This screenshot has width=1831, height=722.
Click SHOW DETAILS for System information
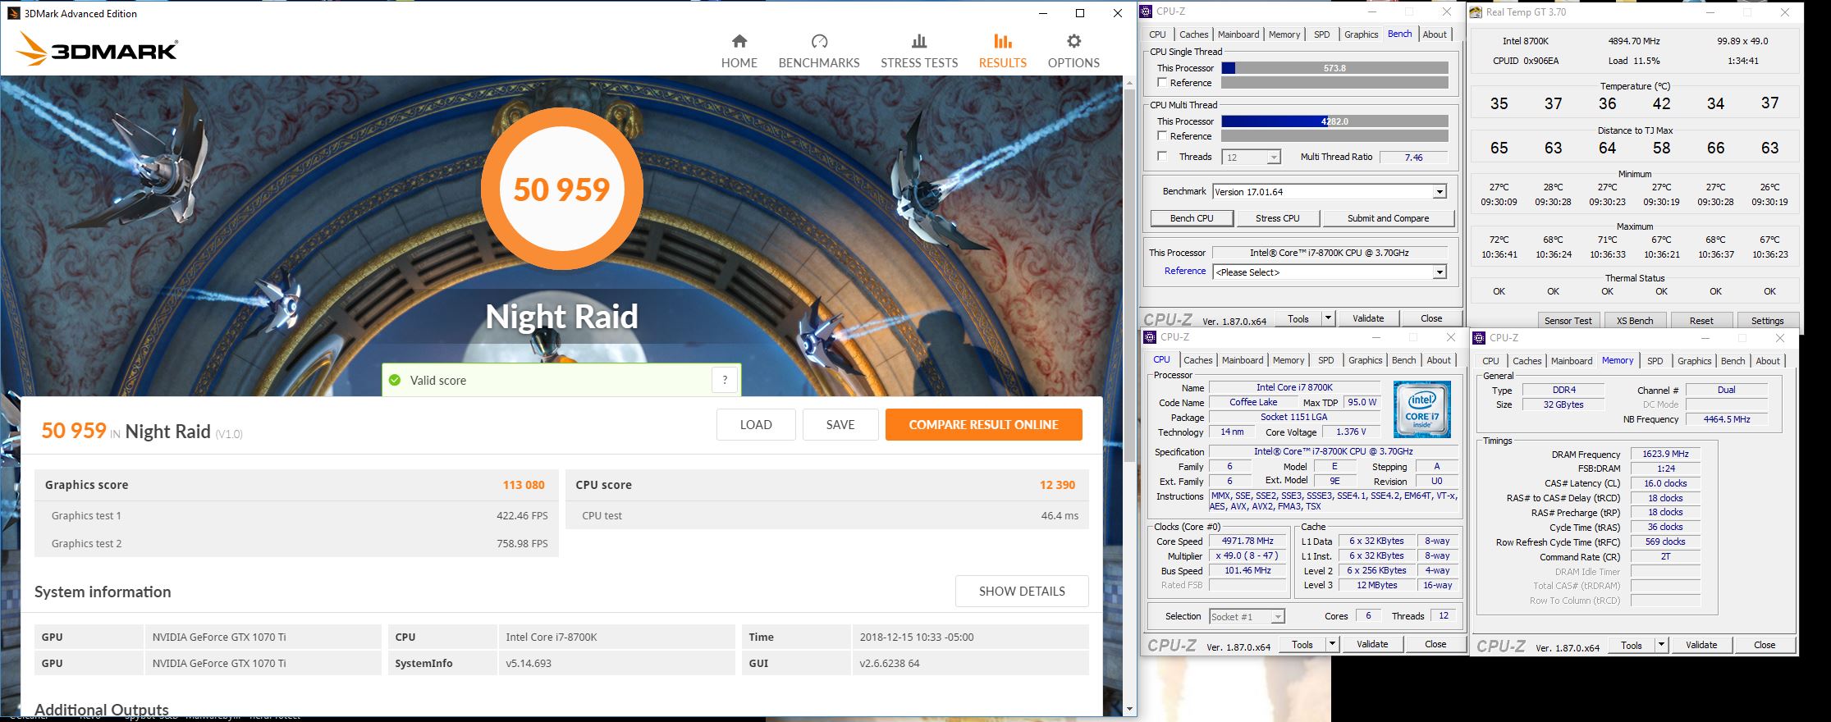click(1022, 591)
